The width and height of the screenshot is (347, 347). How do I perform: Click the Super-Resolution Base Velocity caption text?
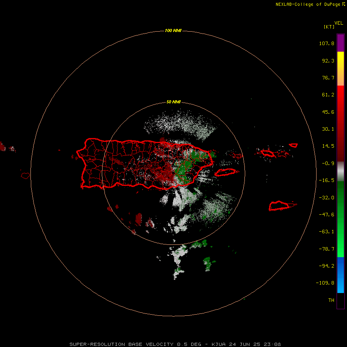pos(175,344)
